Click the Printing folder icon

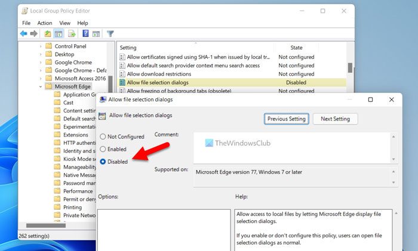[x=57, y=207]
